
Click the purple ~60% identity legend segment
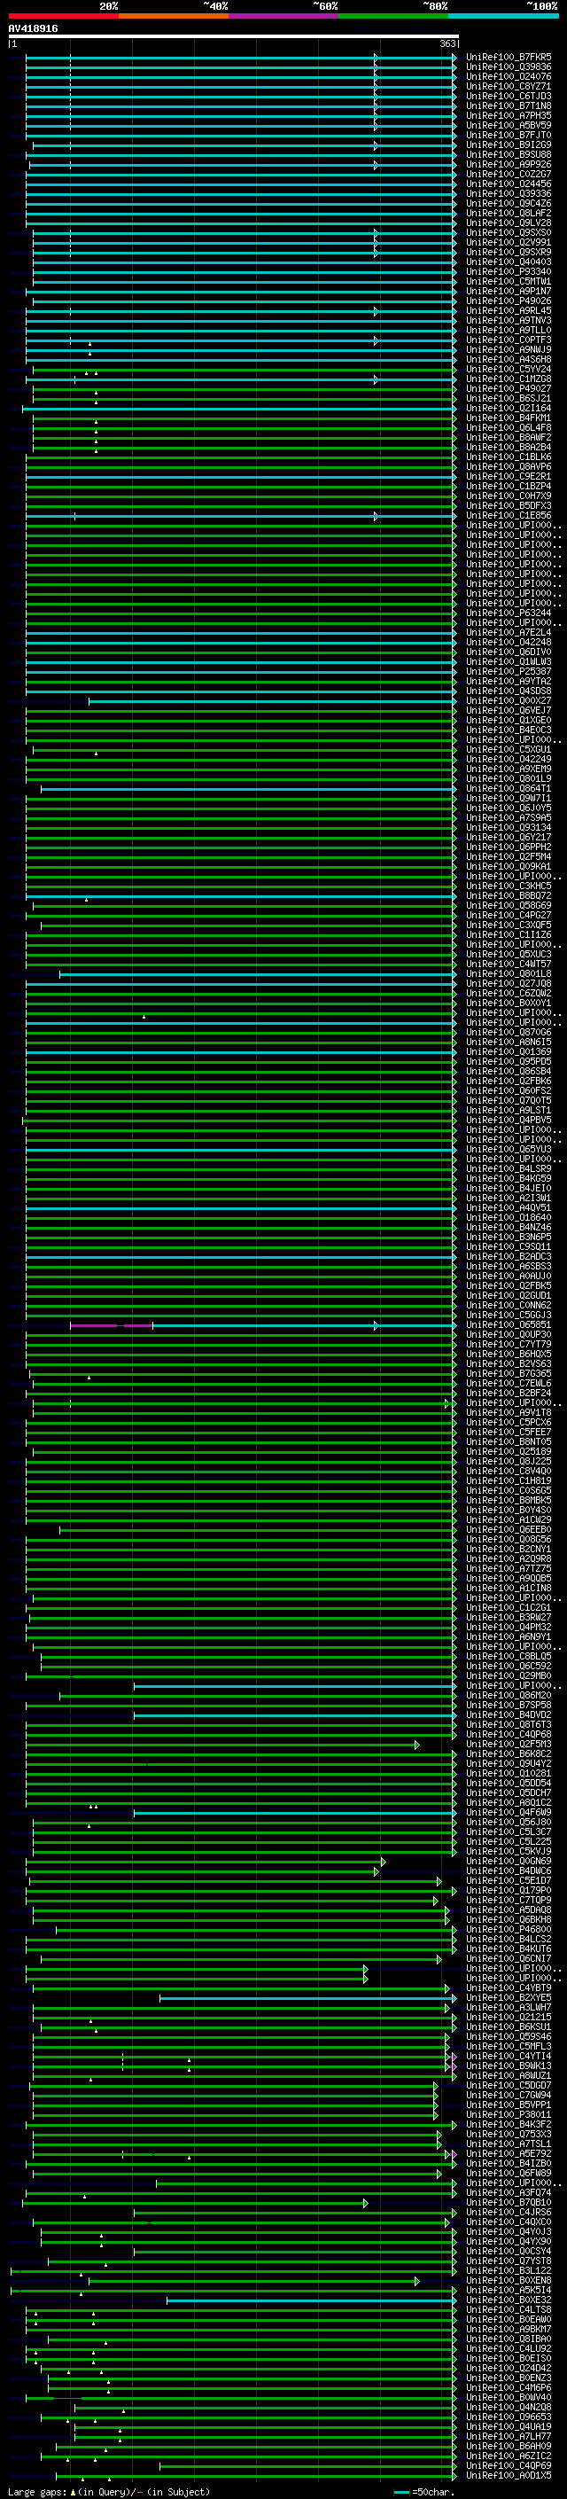tap(284, 17)
